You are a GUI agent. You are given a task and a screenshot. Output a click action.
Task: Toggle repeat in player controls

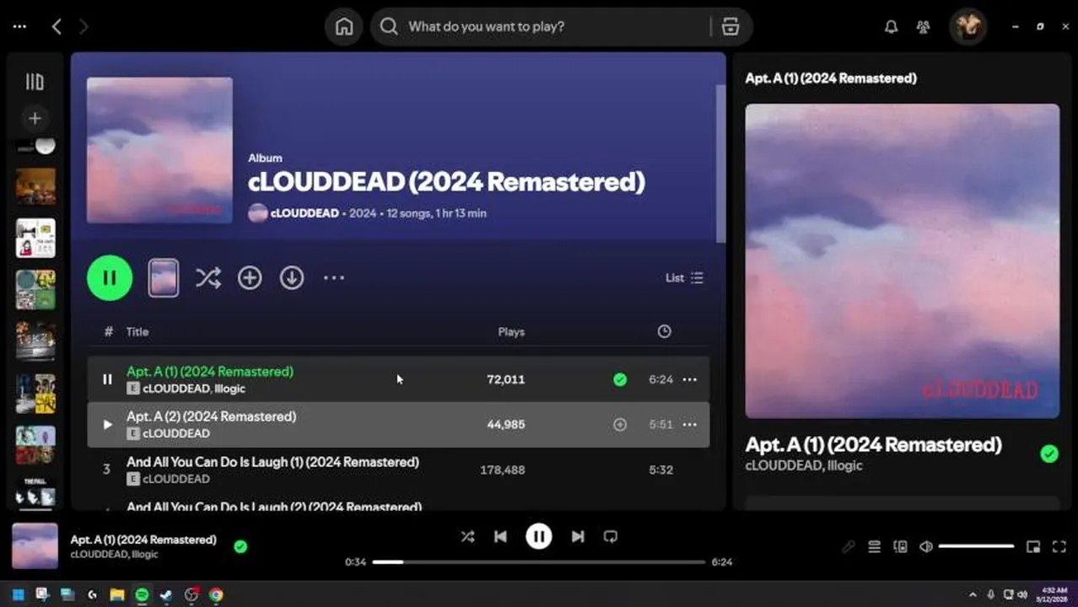(611, 536)
